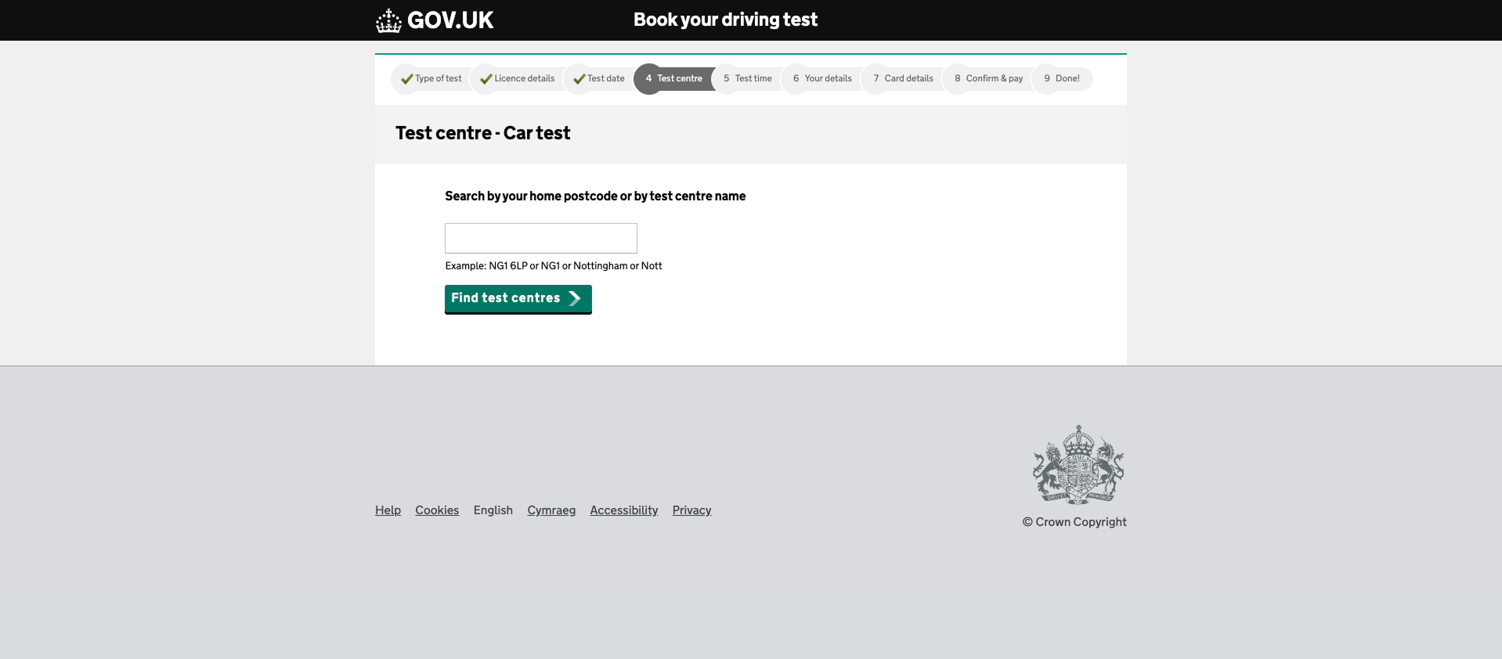Image resolution: width=1502 pixels, height=659 pixels.
Task: Click the arrow on Find test centres button
Action: pos(575,298)
